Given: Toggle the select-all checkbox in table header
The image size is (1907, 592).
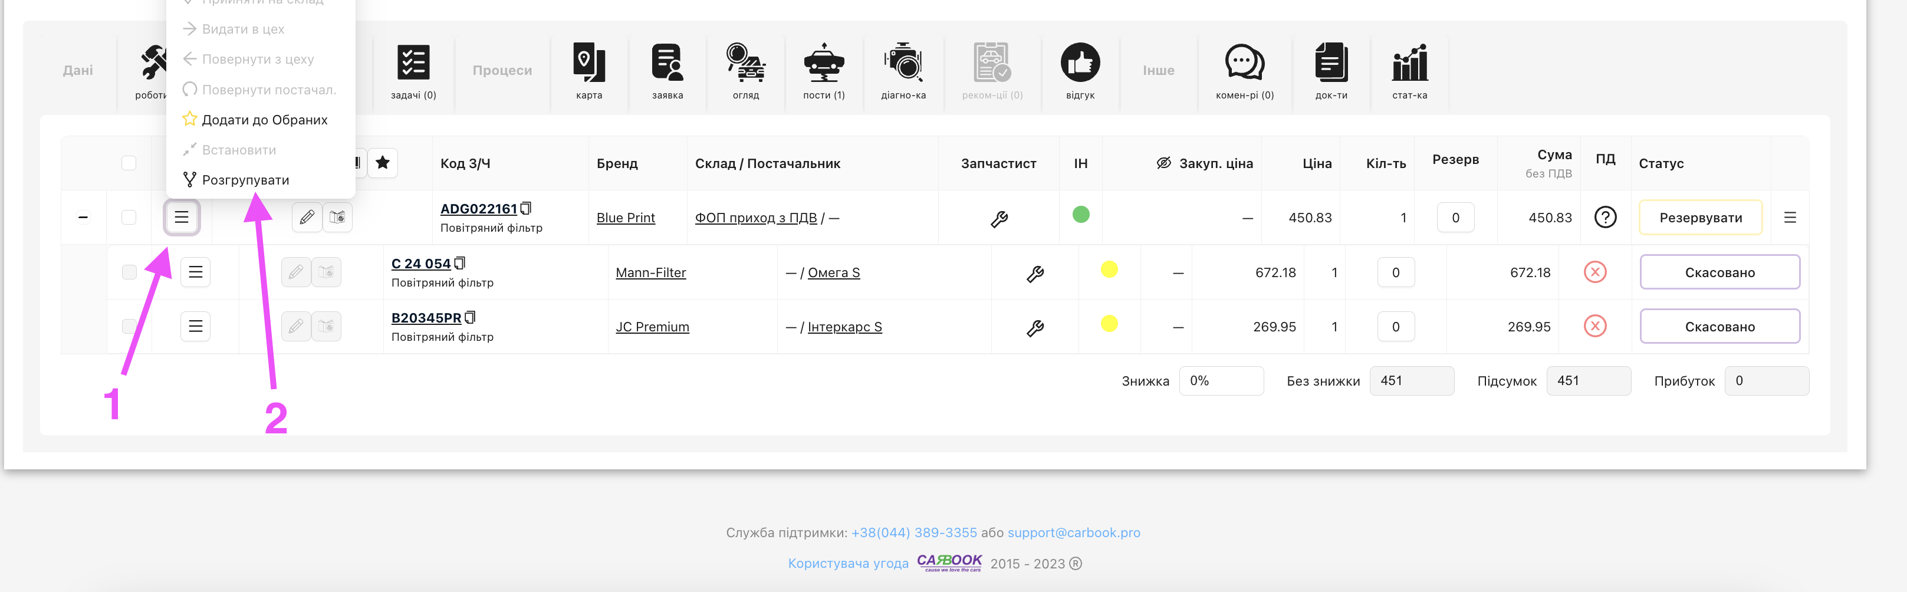Looking at the screenshot, I should pyautogui.click(x=129, y=163).
